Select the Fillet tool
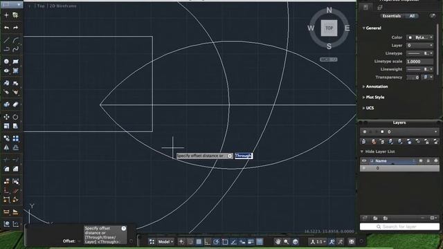443x249 pixels. click(6, 169)
